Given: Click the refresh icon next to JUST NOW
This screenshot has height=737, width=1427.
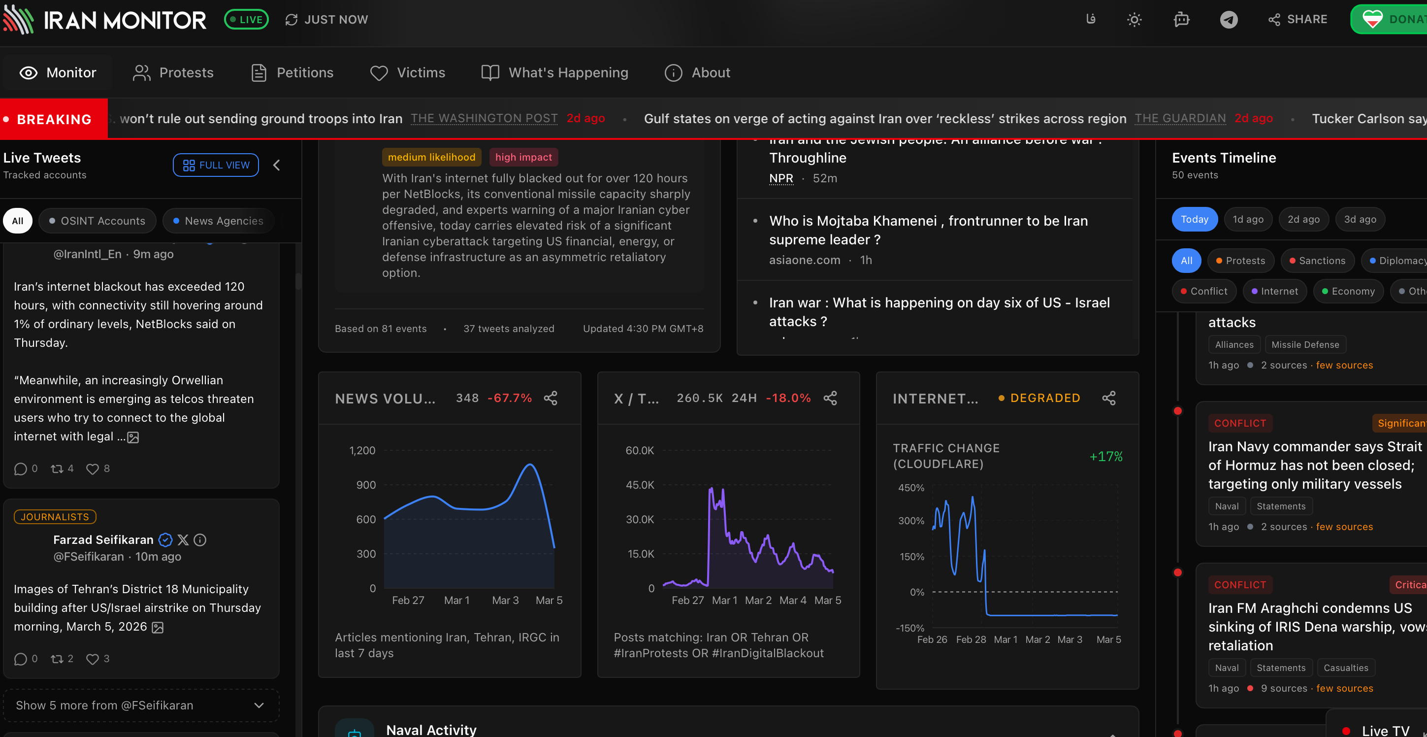Looking at the screenshot, I should pyautogui.click(x=291, y=20).
